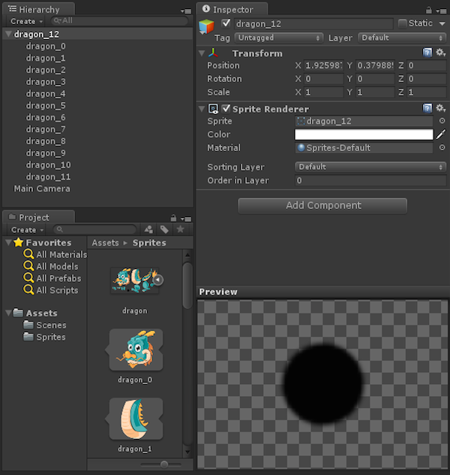Open Sprite Renderer gear settings menu
The height and width of the screenshot is (475, 450).
[x=440, y=108]
